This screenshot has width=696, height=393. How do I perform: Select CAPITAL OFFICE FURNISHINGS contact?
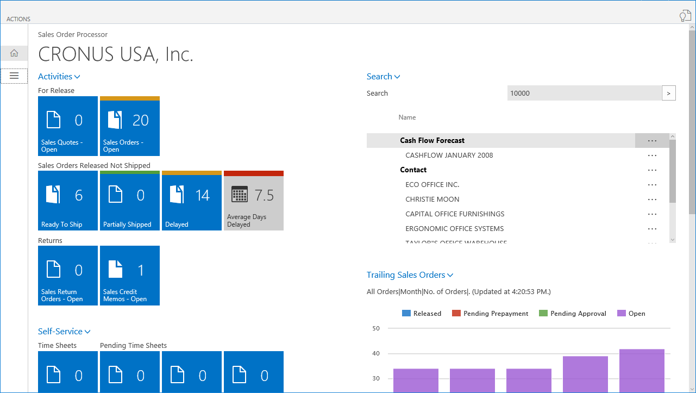pyautogui.click(x=518, y=214)
